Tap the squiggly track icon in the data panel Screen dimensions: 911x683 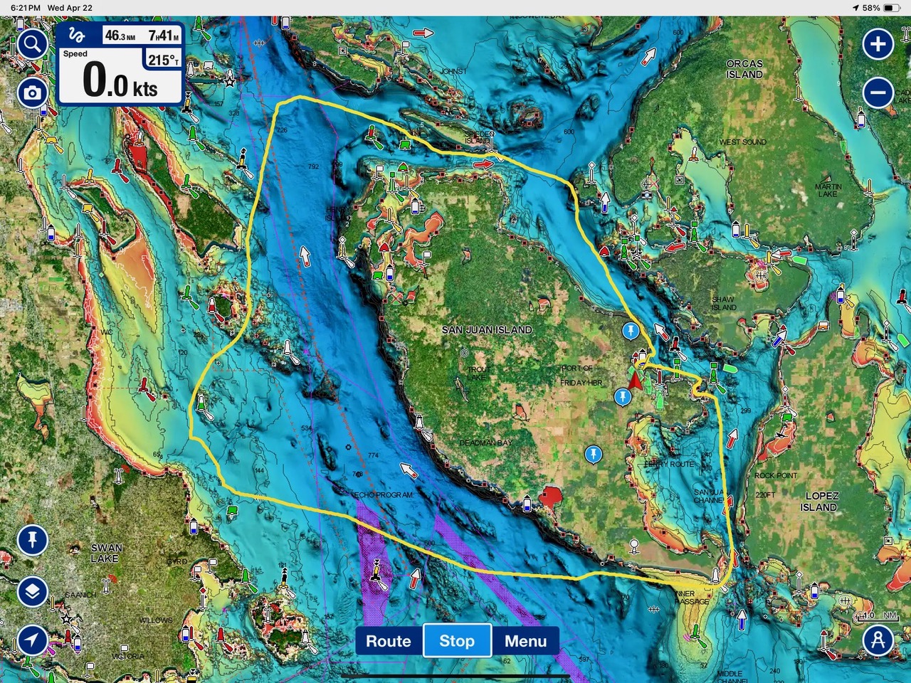tap(77, 36)
